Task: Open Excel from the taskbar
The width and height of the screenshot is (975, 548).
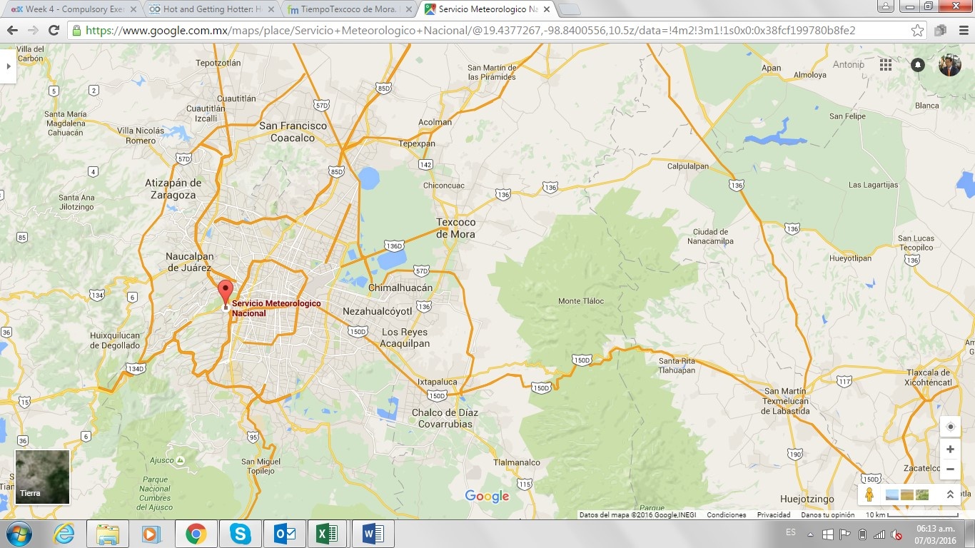Action: point(328,534)
